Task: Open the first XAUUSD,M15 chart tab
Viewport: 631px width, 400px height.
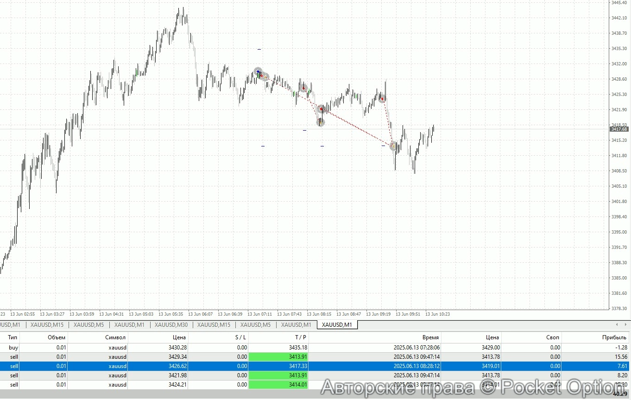Action: [47, 325]
